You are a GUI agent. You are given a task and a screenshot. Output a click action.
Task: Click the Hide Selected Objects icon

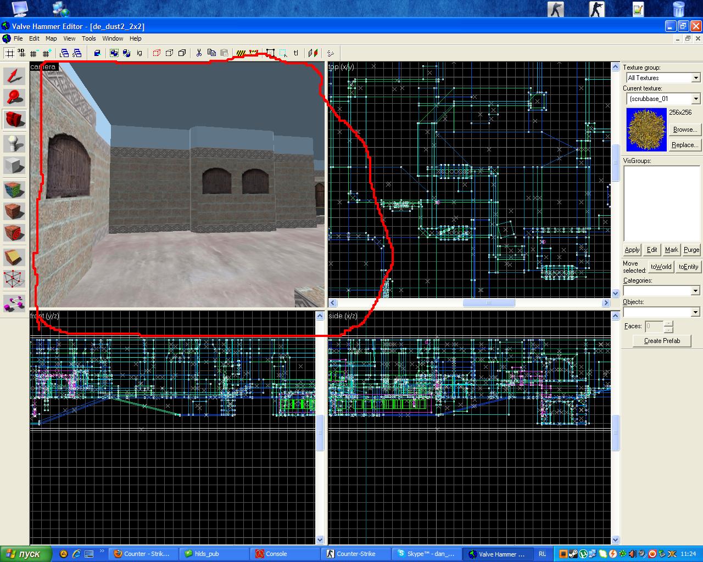pos(157,53)
